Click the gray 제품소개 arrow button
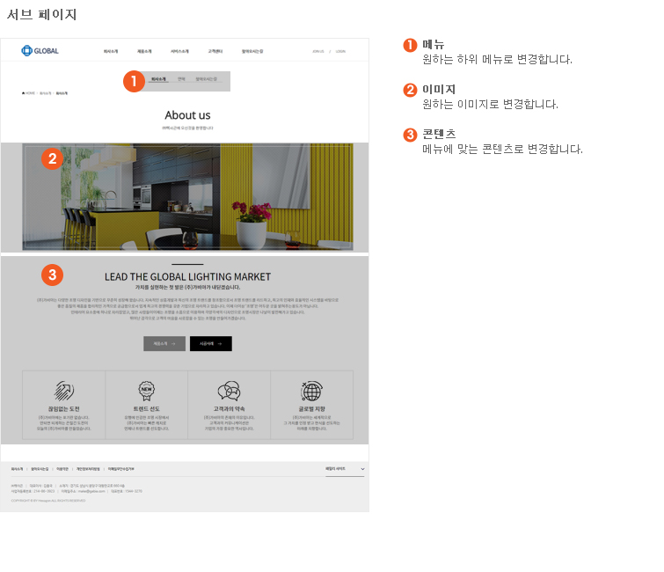 (164, 343)
